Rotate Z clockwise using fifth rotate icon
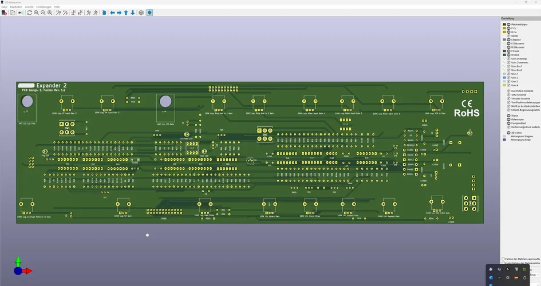 (89, 13)
